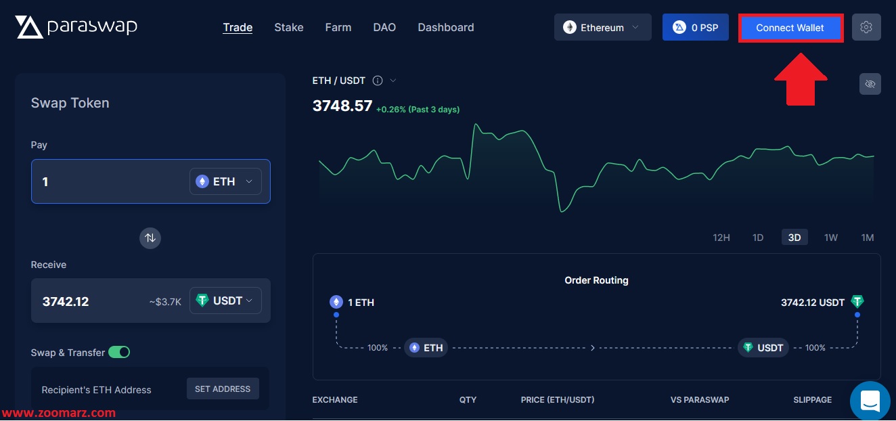Click the QTY column header
The width and height of the screenshot is (896, 421).
click(468, 400)
